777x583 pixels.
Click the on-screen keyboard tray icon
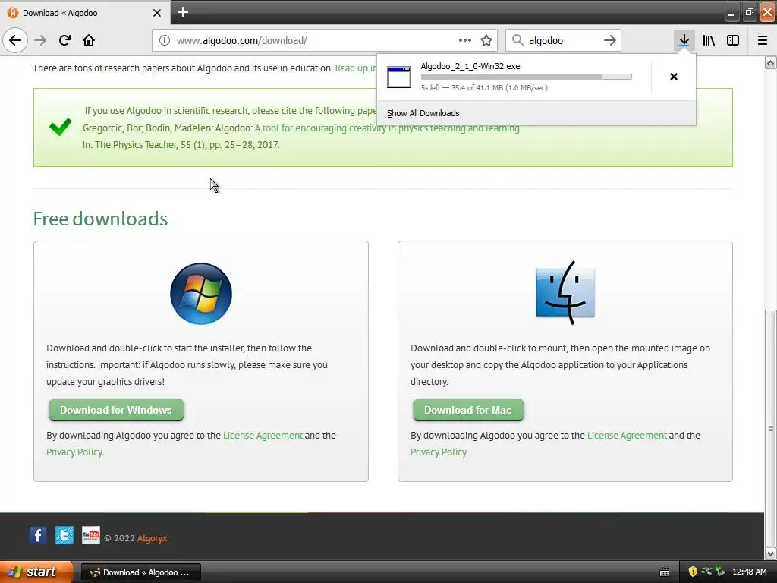click(665, 572)
